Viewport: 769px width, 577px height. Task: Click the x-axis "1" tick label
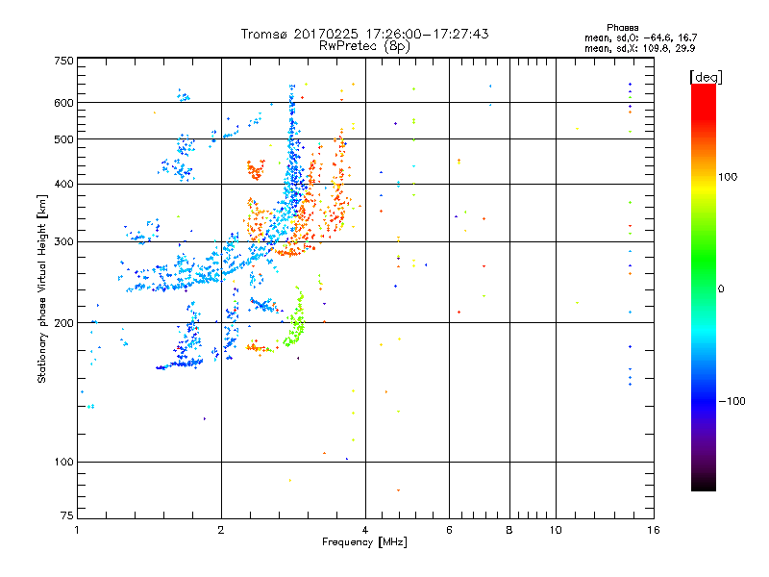click(x=77, y=530)
